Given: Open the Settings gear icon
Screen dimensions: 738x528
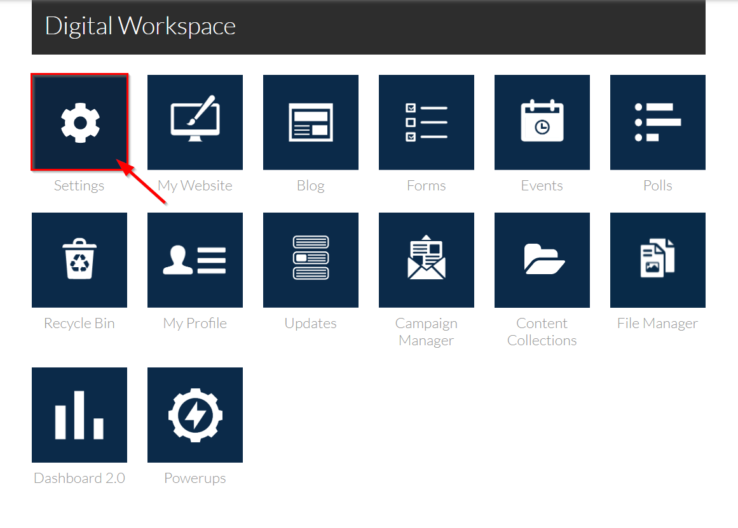Looking at the screenshot, I should click(79, 122).
